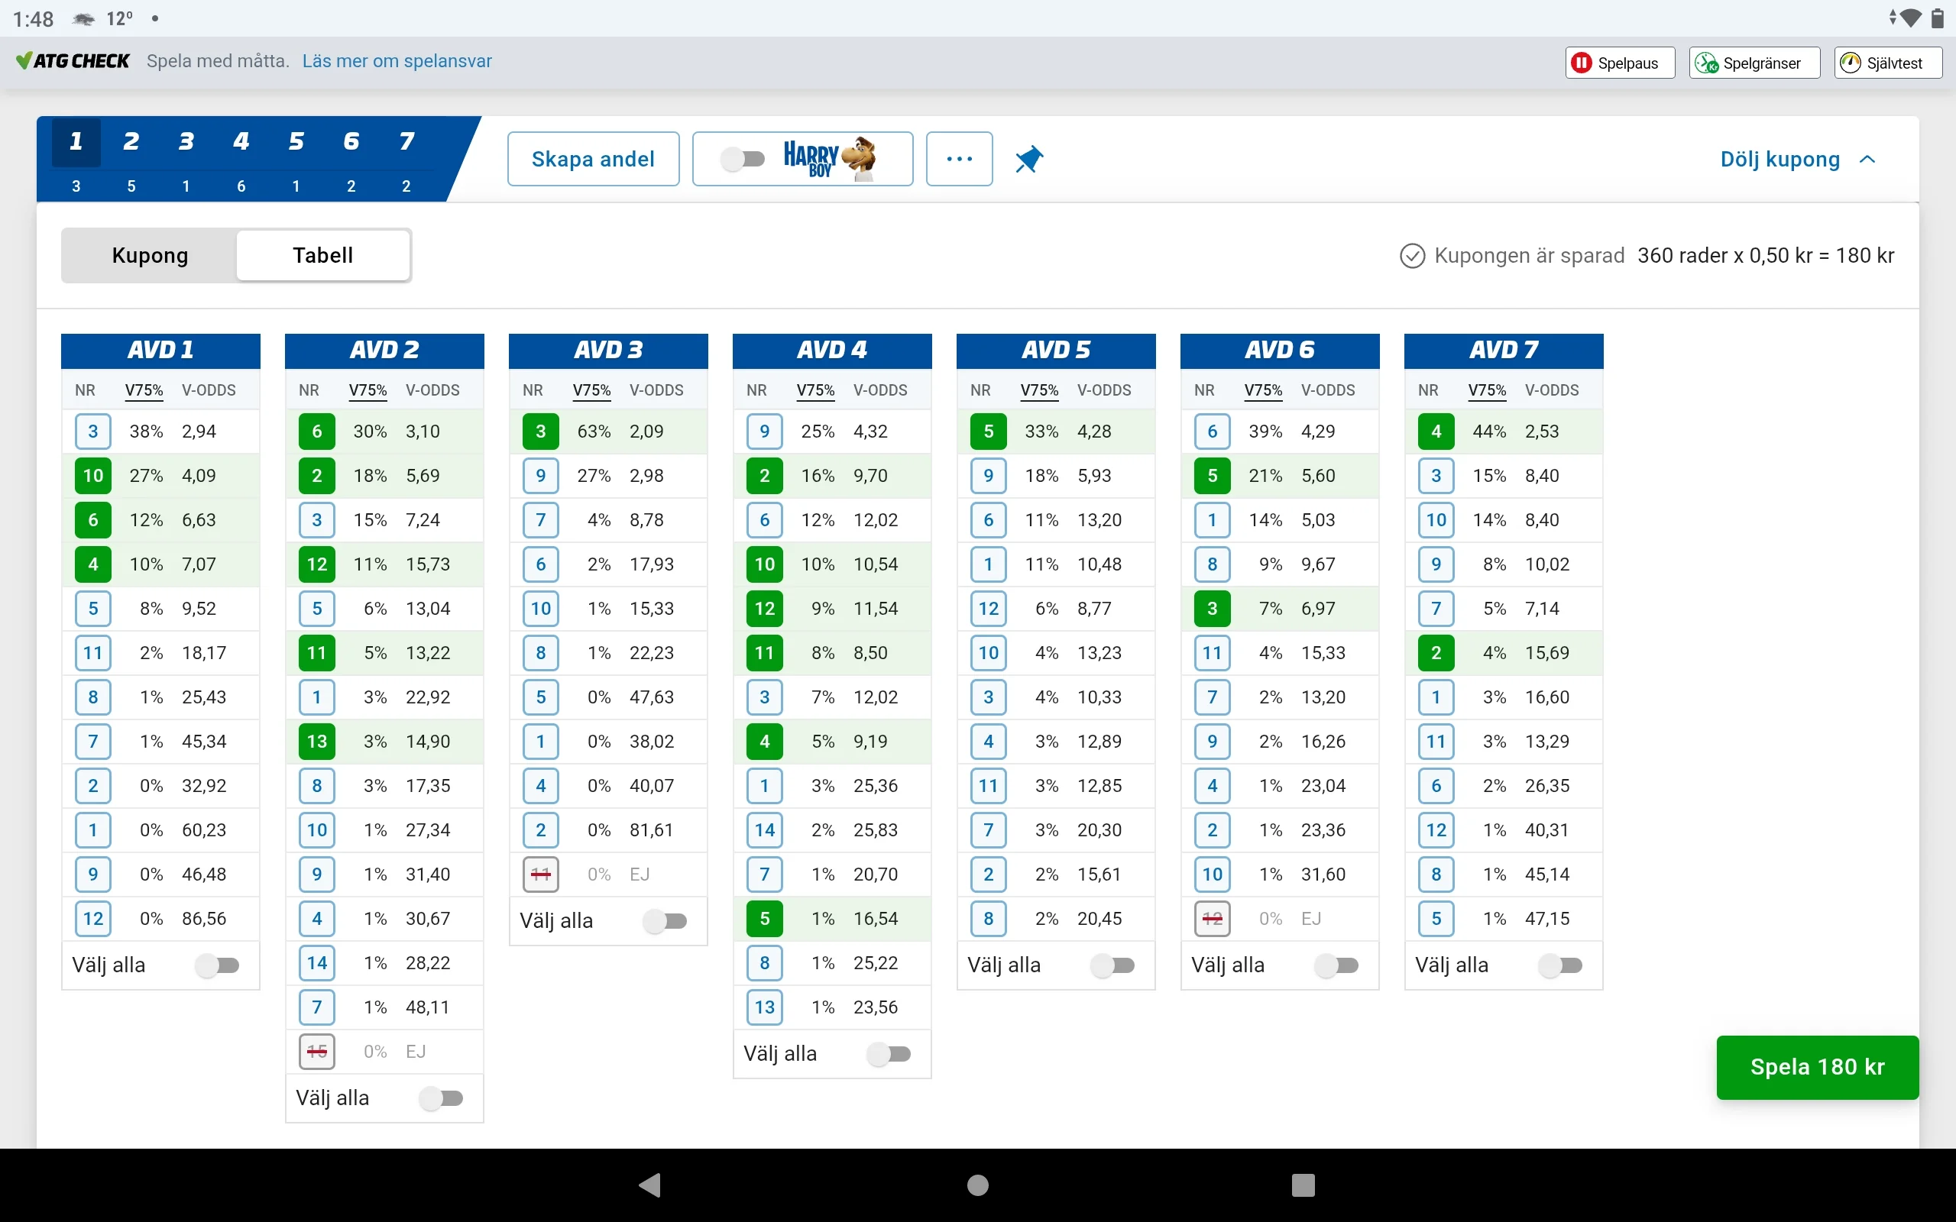
Task: Click the Spelpaus red pause icon
Action: click(1582, 63)
